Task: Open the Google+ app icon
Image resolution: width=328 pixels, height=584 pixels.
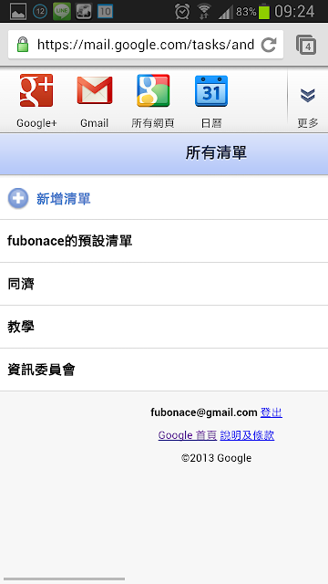Action: 36,90
